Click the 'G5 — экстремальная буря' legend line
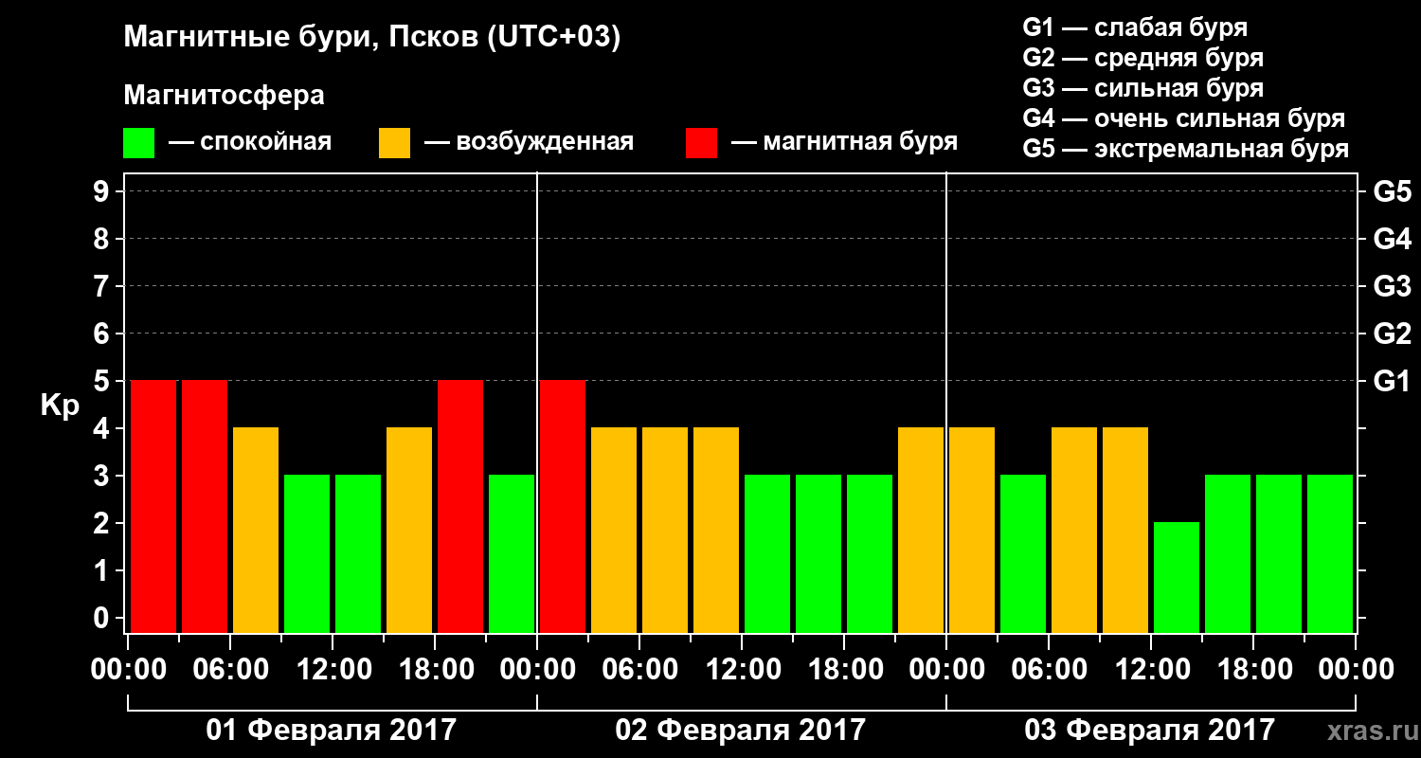This screenshot has height=758, width=1421. point(1186,150)
